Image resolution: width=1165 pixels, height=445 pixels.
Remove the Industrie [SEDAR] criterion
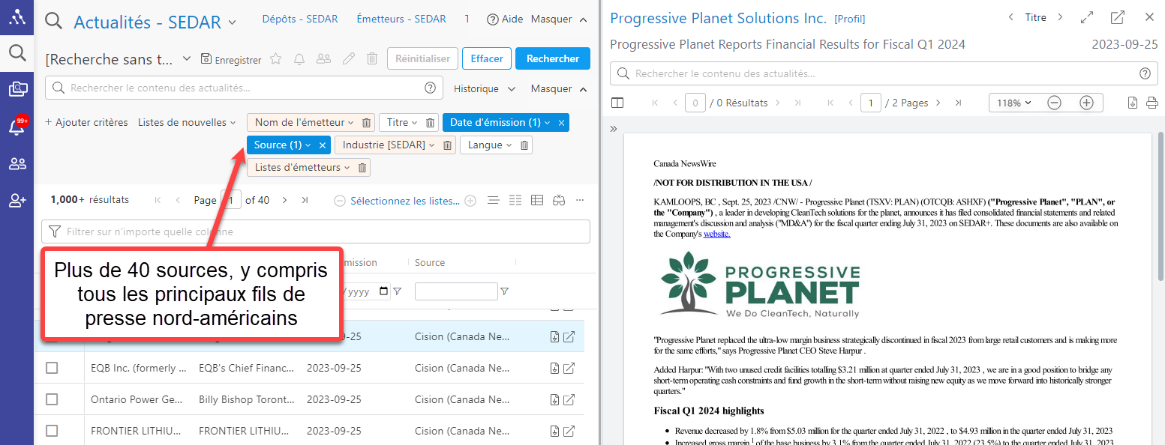coord(447,145)
